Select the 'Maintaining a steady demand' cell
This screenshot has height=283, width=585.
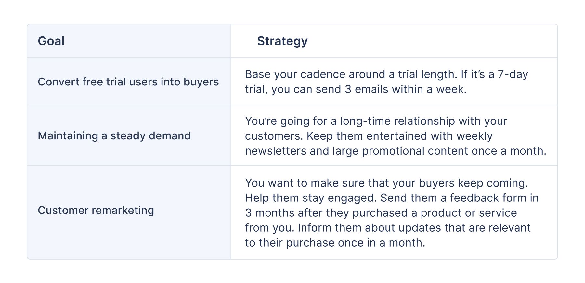click(114, 136)
